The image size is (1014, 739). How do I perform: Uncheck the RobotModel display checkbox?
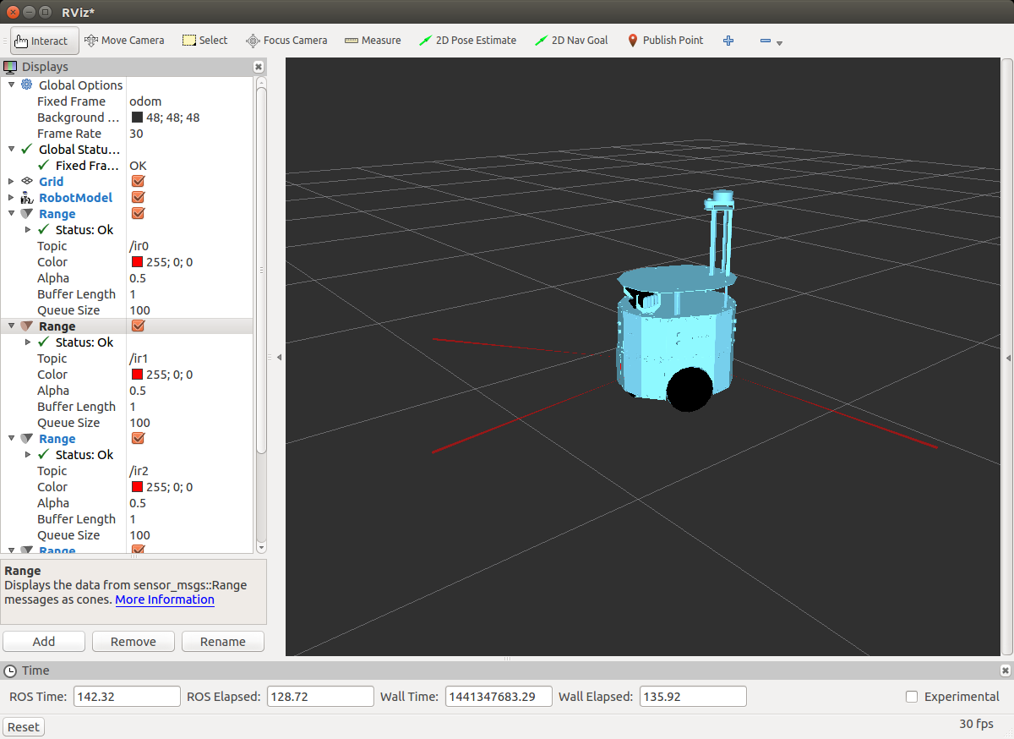139,198
